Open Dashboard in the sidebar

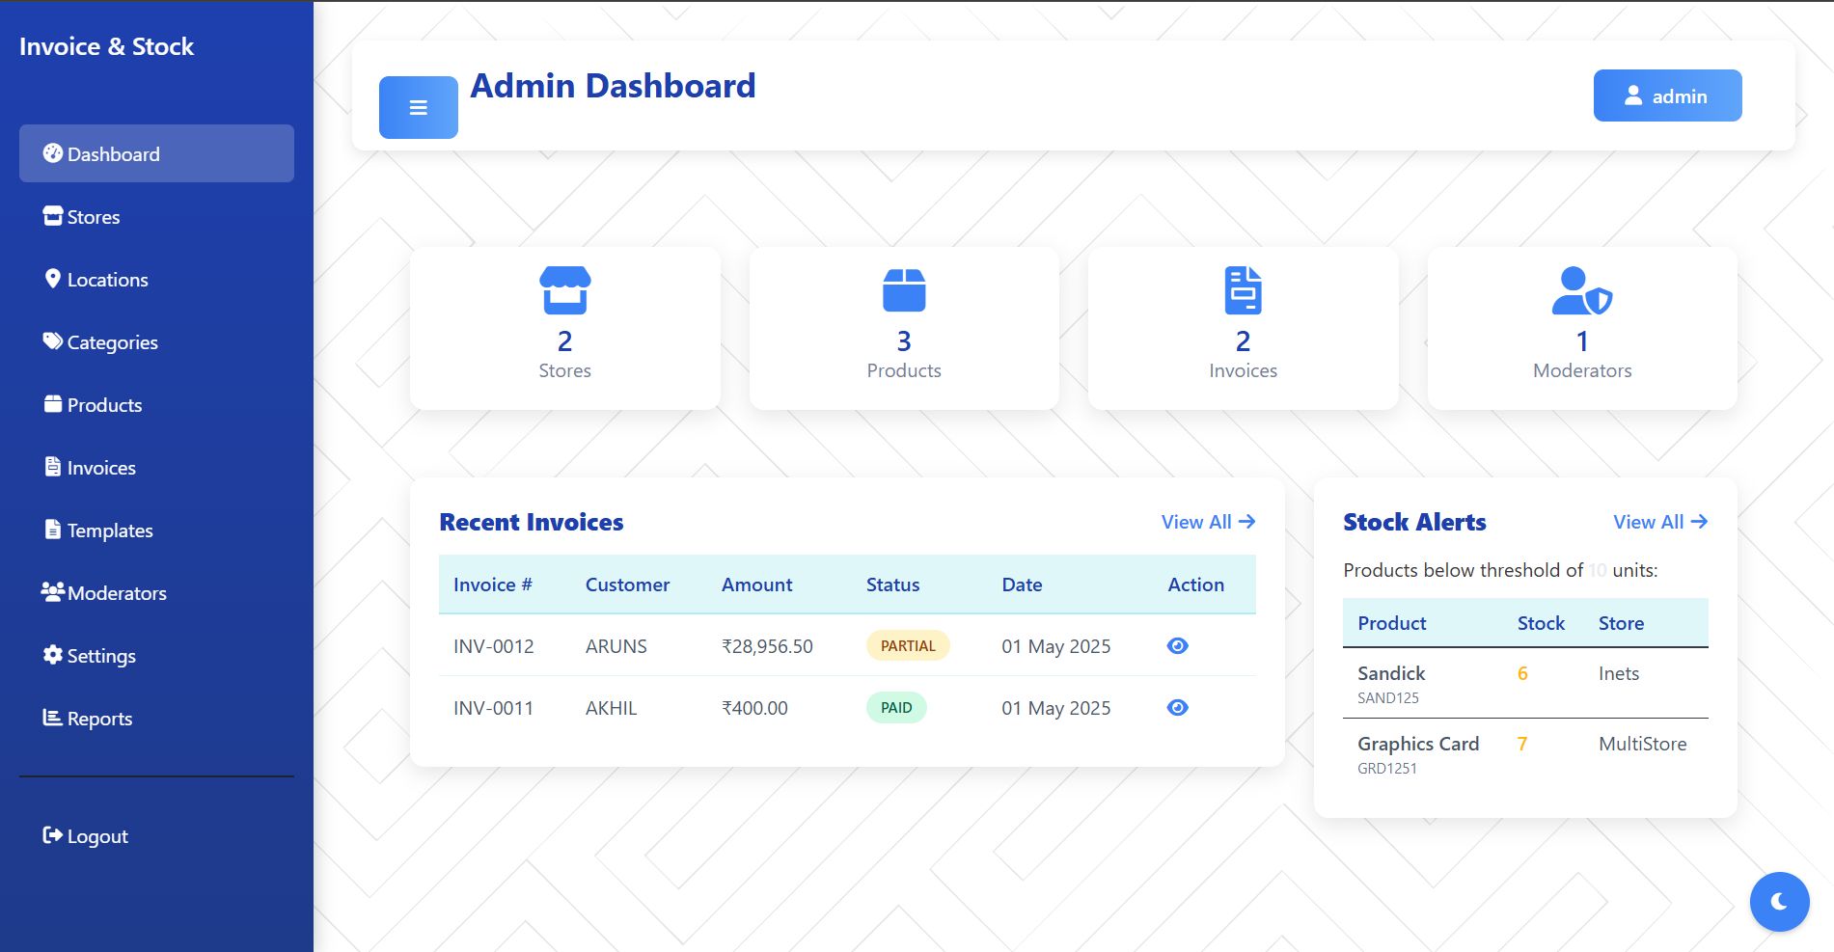pos(156,153)
